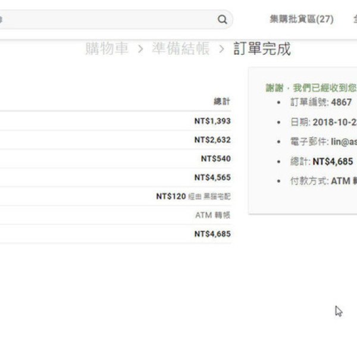Screen dimensions: 357x357
Task: Click the 付款方式 ATM entry in summary
Action: (x=333, y=181)
